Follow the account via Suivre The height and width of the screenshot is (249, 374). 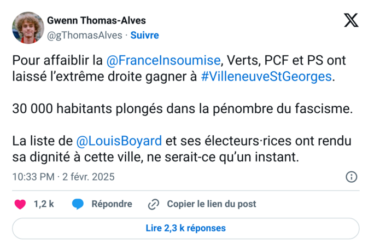point(144,35)
